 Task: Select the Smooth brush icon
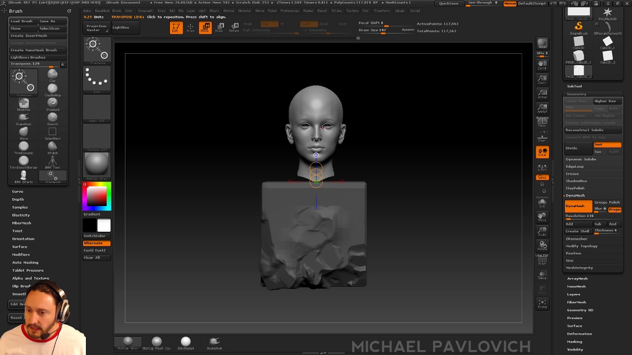pyautogui.click(x=52, y=118)
